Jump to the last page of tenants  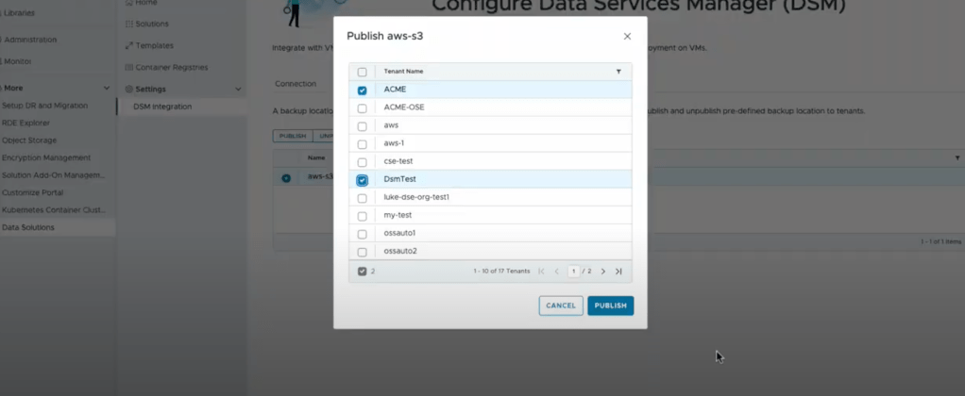tap(618, 272)
